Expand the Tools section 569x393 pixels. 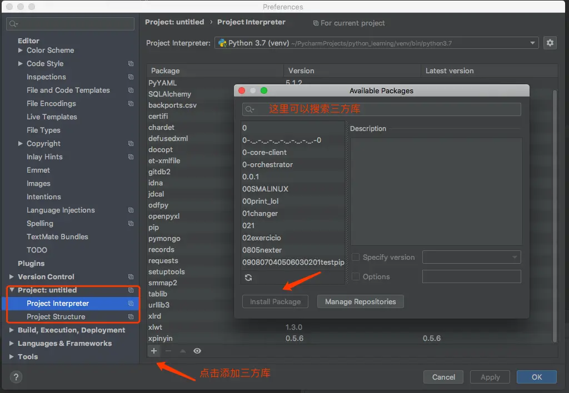click(12, 357)
